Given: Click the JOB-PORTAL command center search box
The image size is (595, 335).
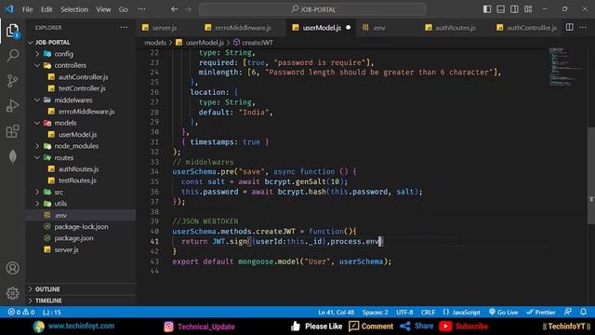Looking at the screenshot, I should (x=312, y=9).
